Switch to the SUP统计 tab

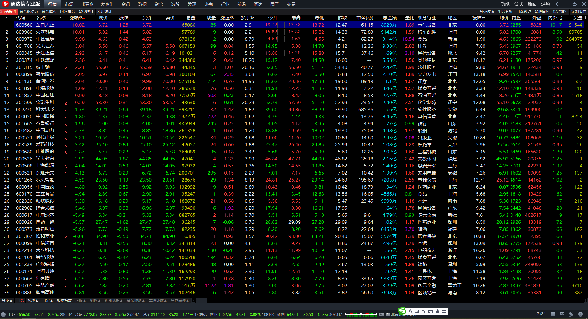(105, 12)
